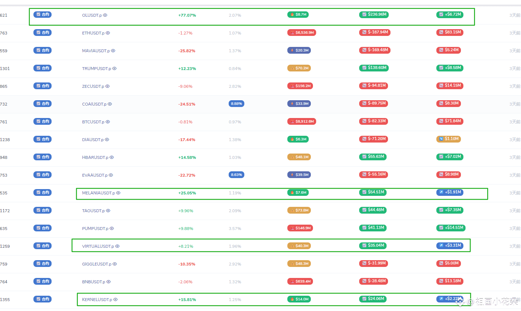Click the 8.63% blue badge for EVAAUSDT.p
The image size is (521, 311).
tap(236, 175)
